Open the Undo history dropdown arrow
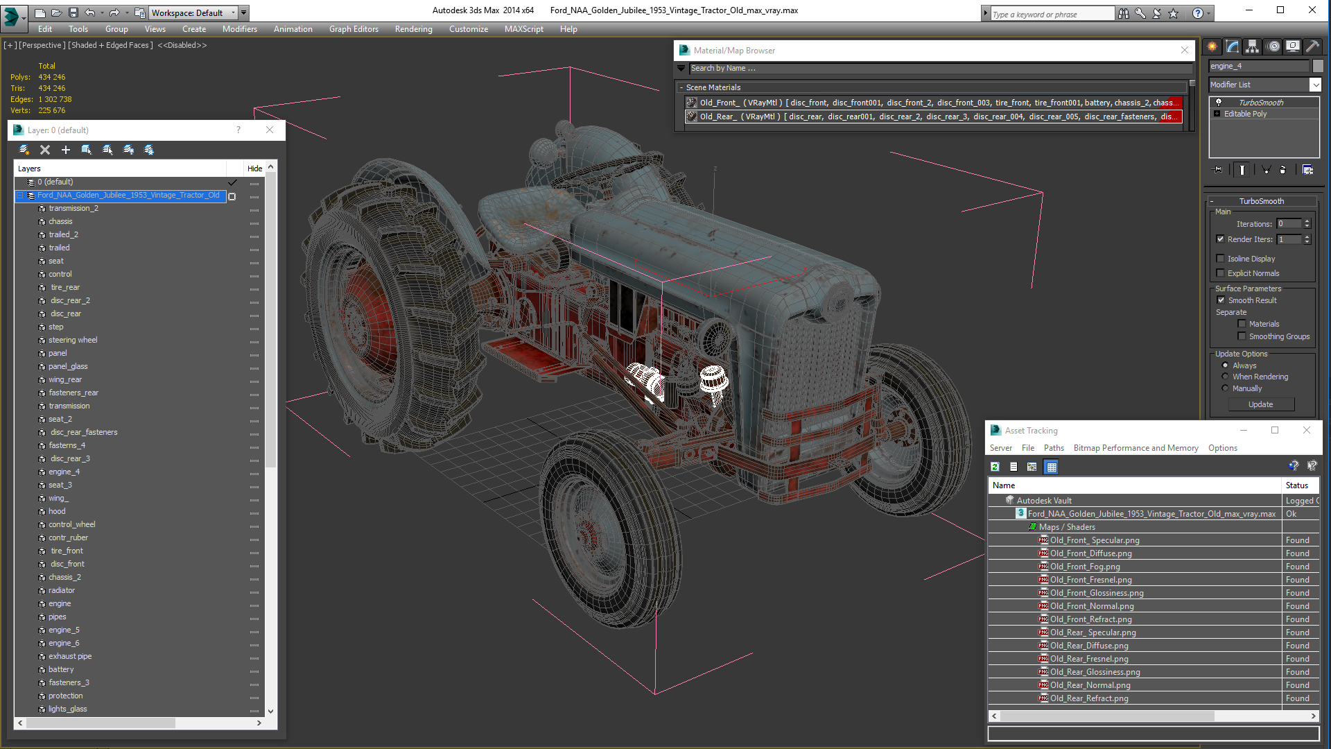The image size is (1331, 749). pyautogui.click(x=101, y=12)
